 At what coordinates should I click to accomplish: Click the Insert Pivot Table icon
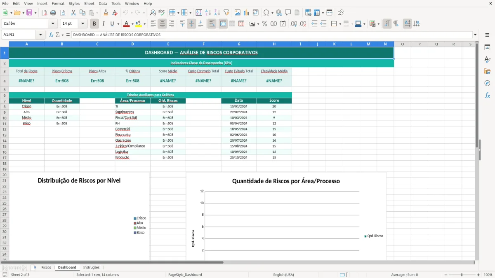click(x=256, y=13)
